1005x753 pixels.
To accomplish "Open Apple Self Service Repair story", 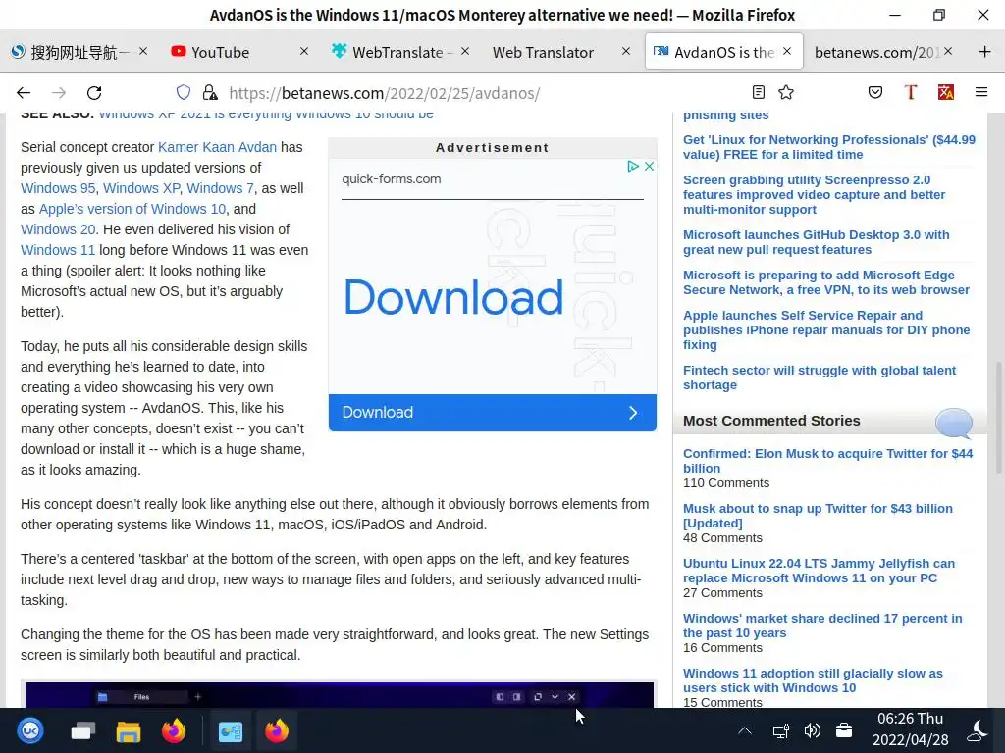I will pyautogui.click(x=826, y=329).
